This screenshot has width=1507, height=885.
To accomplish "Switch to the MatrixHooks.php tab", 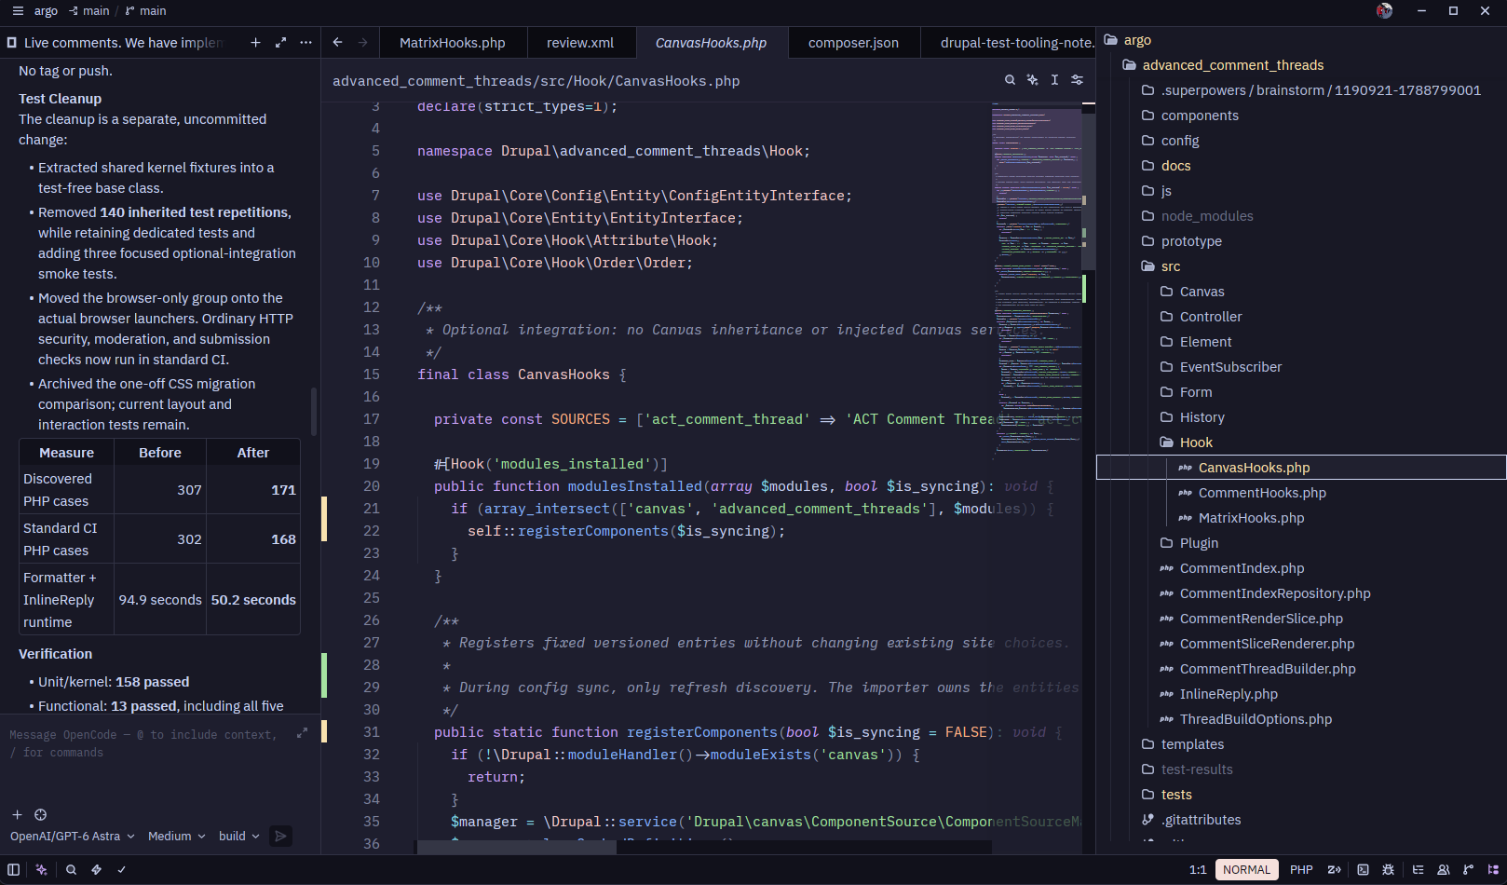I will 453,43.
